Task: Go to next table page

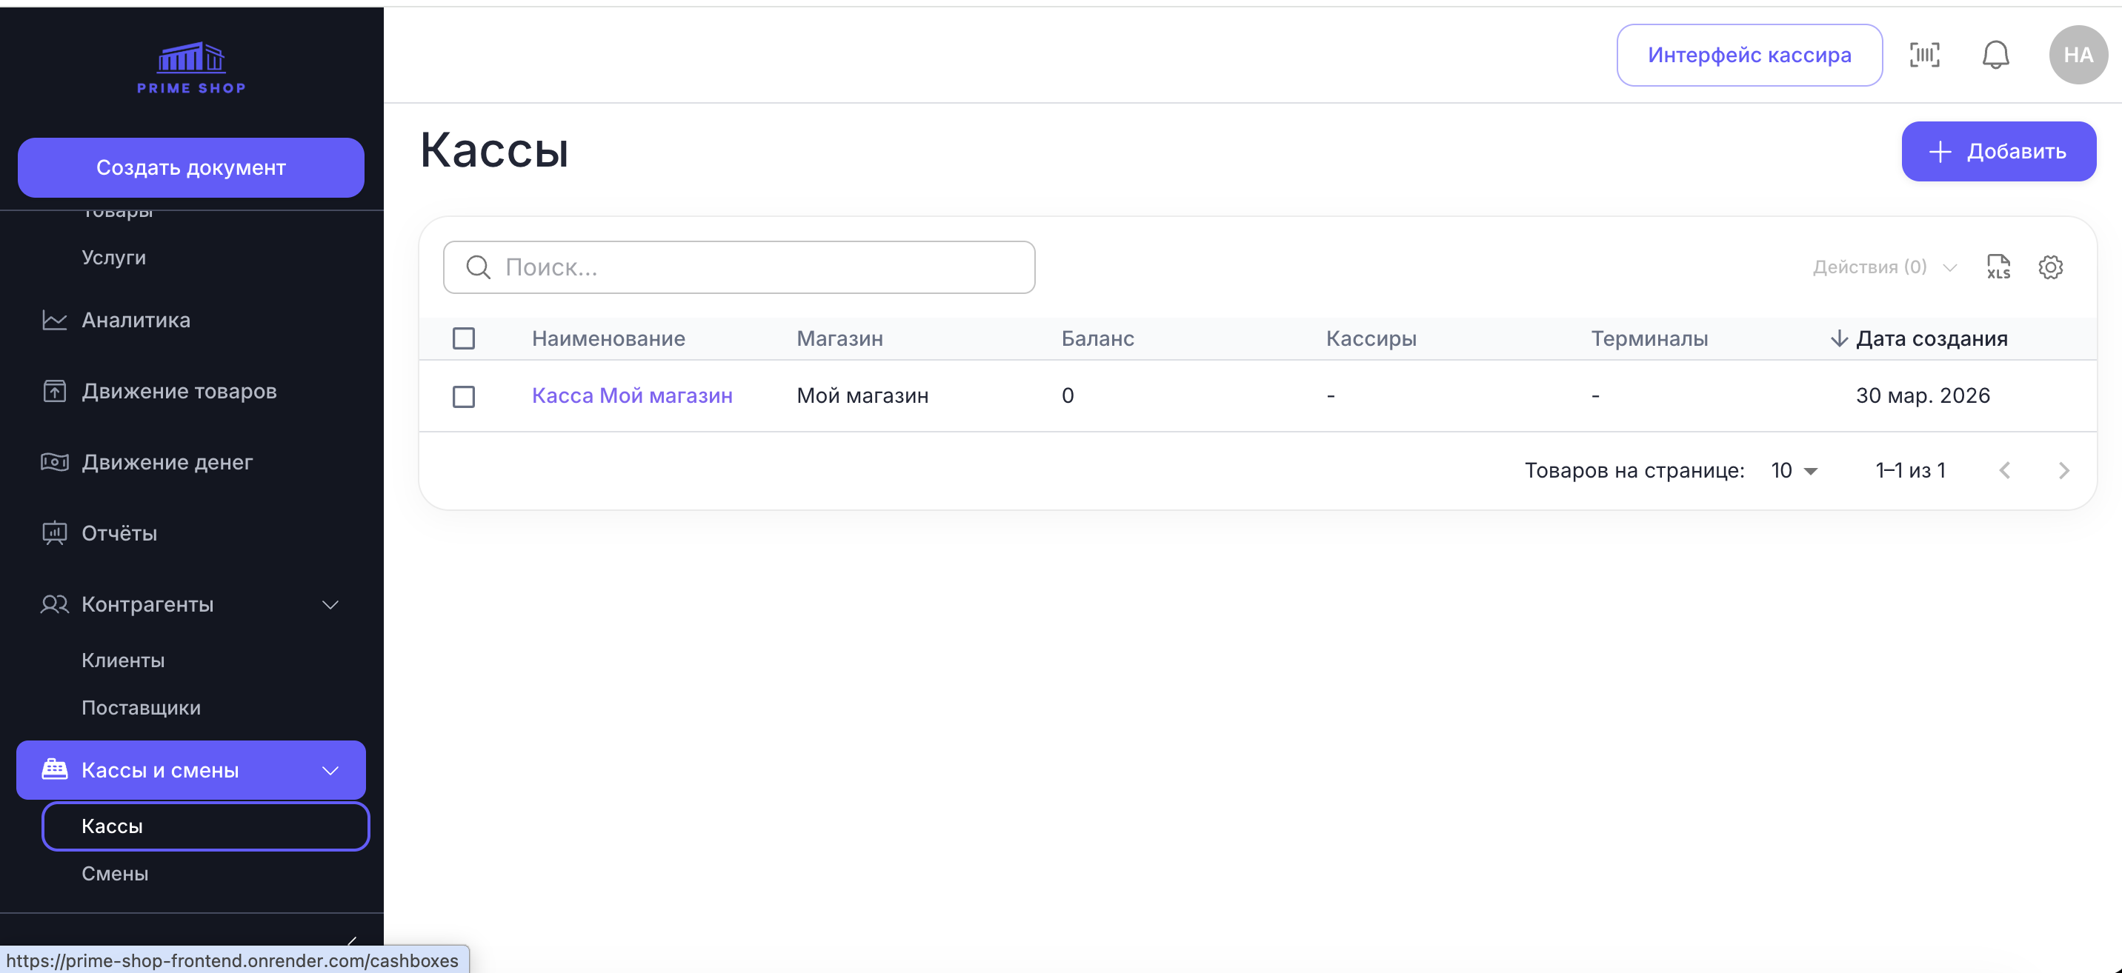Action: click(x=2063, y=470)
